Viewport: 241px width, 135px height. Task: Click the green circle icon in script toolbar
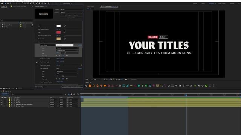coord(139,86)
